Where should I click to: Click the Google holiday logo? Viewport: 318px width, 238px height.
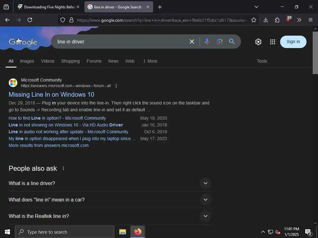pos(23,42)
